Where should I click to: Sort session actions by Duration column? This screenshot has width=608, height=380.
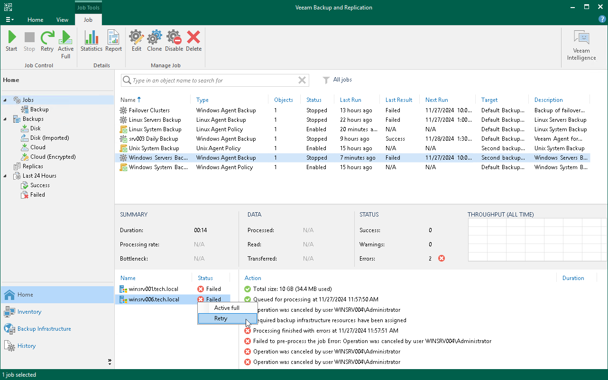(573, 278)
